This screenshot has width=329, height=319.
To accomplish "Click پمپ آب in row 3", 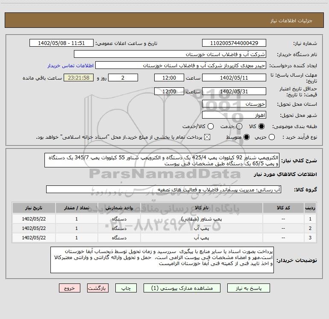I will tap(201, 238).
